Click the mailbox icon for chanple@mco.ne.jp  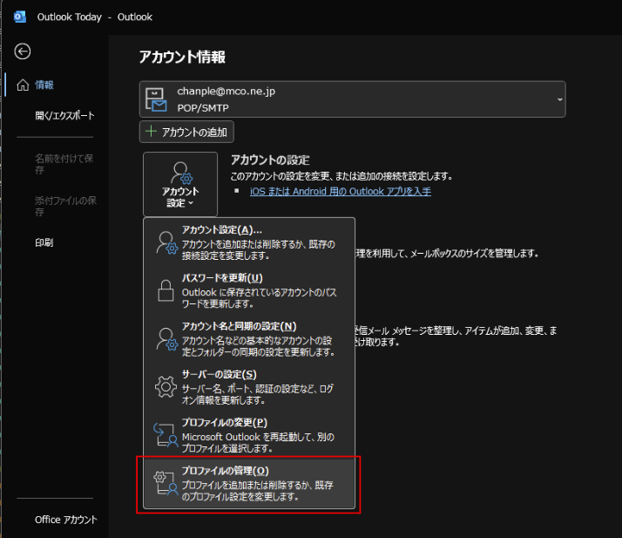[x=156, y=99]
